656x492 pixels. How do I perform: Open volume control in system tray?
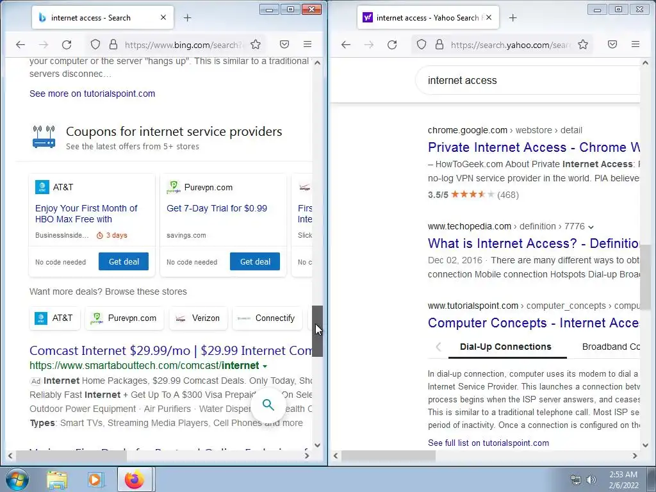591,480
